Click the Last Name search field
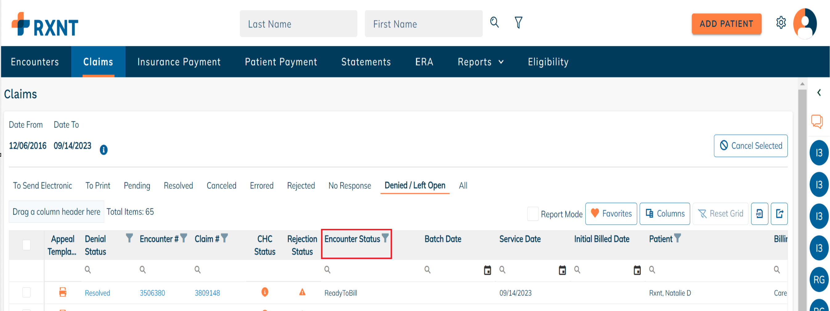830x311 pixels. [298, 24]
